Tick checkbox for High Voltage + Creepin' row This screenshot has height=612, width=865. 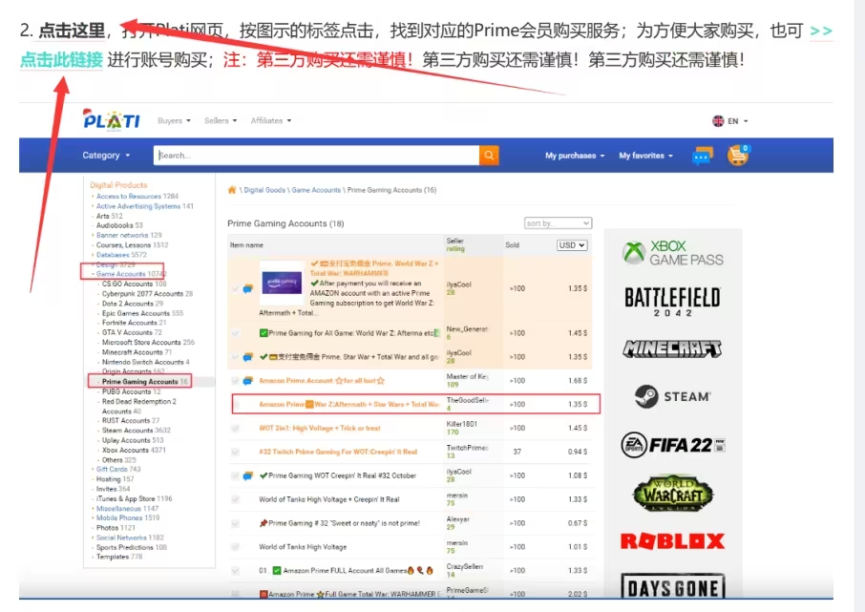coord(236,499)
